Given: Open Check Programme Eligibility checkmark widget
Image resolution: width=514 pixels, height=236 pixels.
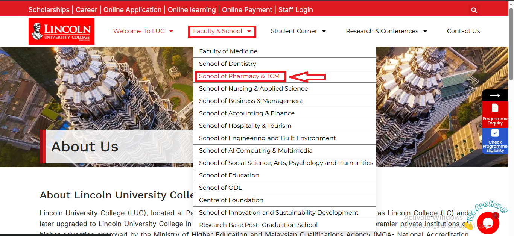Looking at the screenshot, I should coord(495,133).
